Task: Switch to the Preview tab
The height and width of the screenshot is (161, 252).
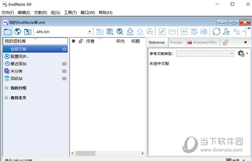Action: pyautogui.click(x=176, y=42)
